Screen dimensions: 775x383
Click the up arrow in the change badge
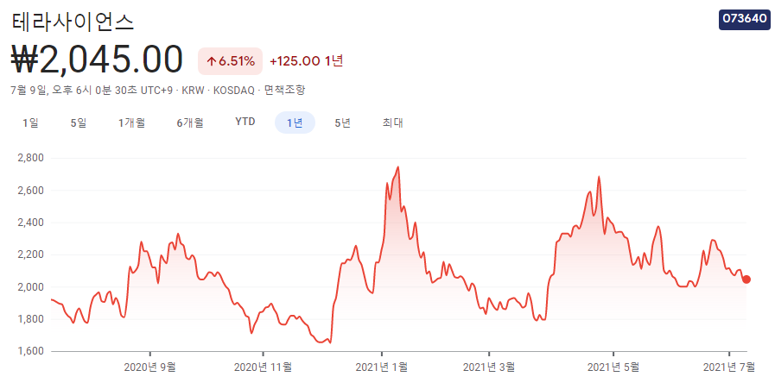[x=211, y=62]
